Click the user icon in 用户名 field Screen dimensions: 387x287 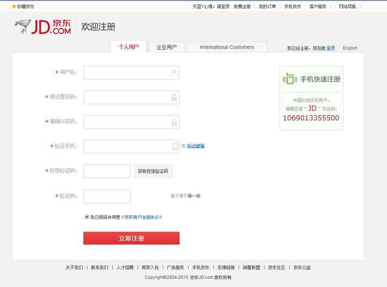point(174,72)
